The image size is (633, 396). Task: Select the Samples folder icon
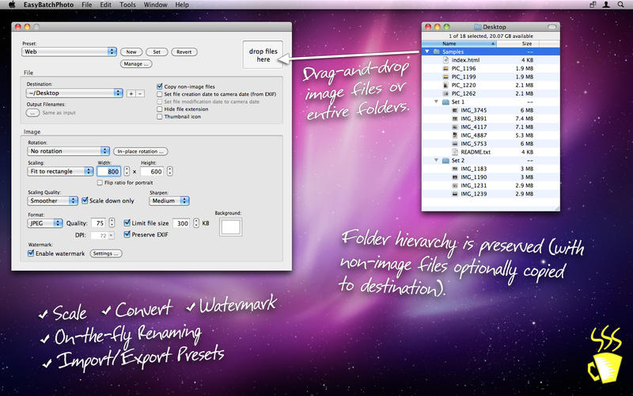pyautogui.click(x=436, y=52)
